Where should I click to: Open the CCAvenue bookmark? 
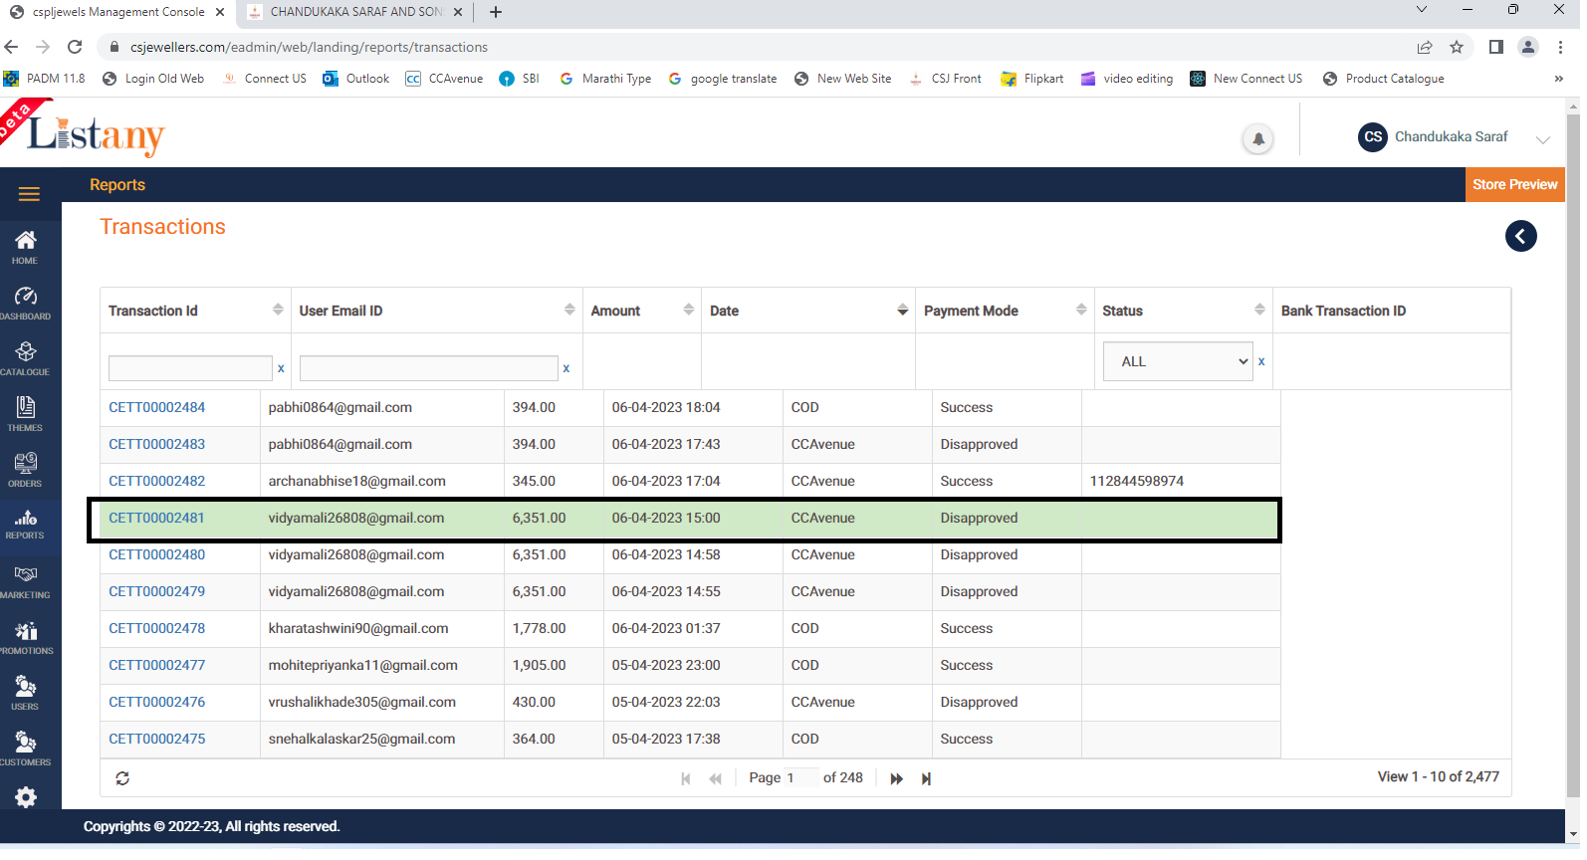point(444,79)
